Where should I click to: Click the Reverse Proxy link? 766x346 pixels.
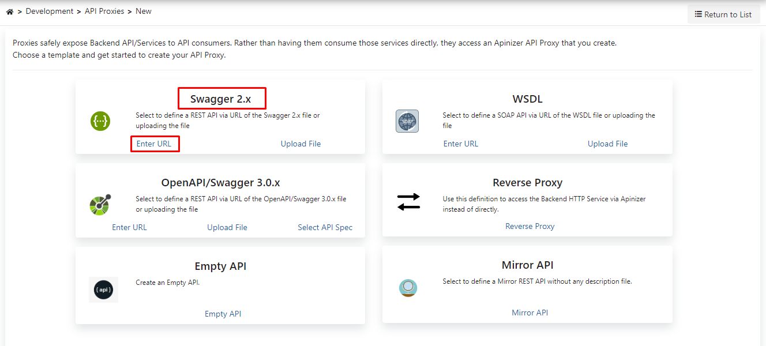pos(530,226)
